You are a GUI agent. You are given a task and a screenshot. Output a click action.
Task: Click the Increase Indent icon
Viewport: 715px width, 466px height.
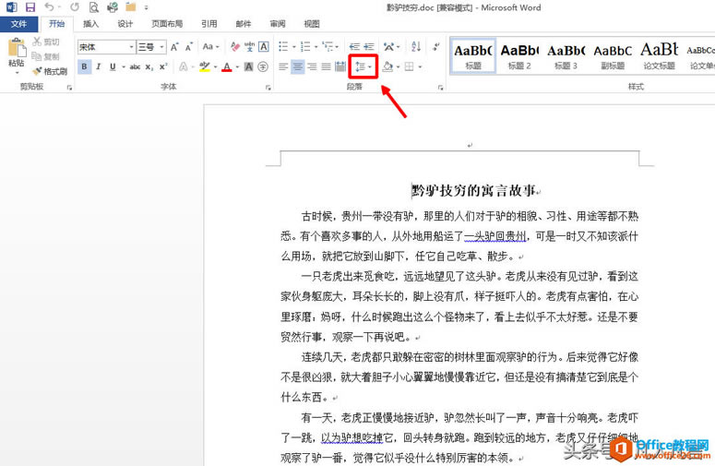pos(369,46)
